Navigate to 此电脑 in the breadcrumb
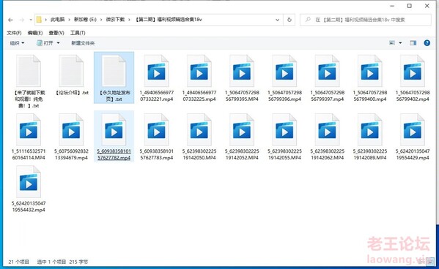 (57, 20)
